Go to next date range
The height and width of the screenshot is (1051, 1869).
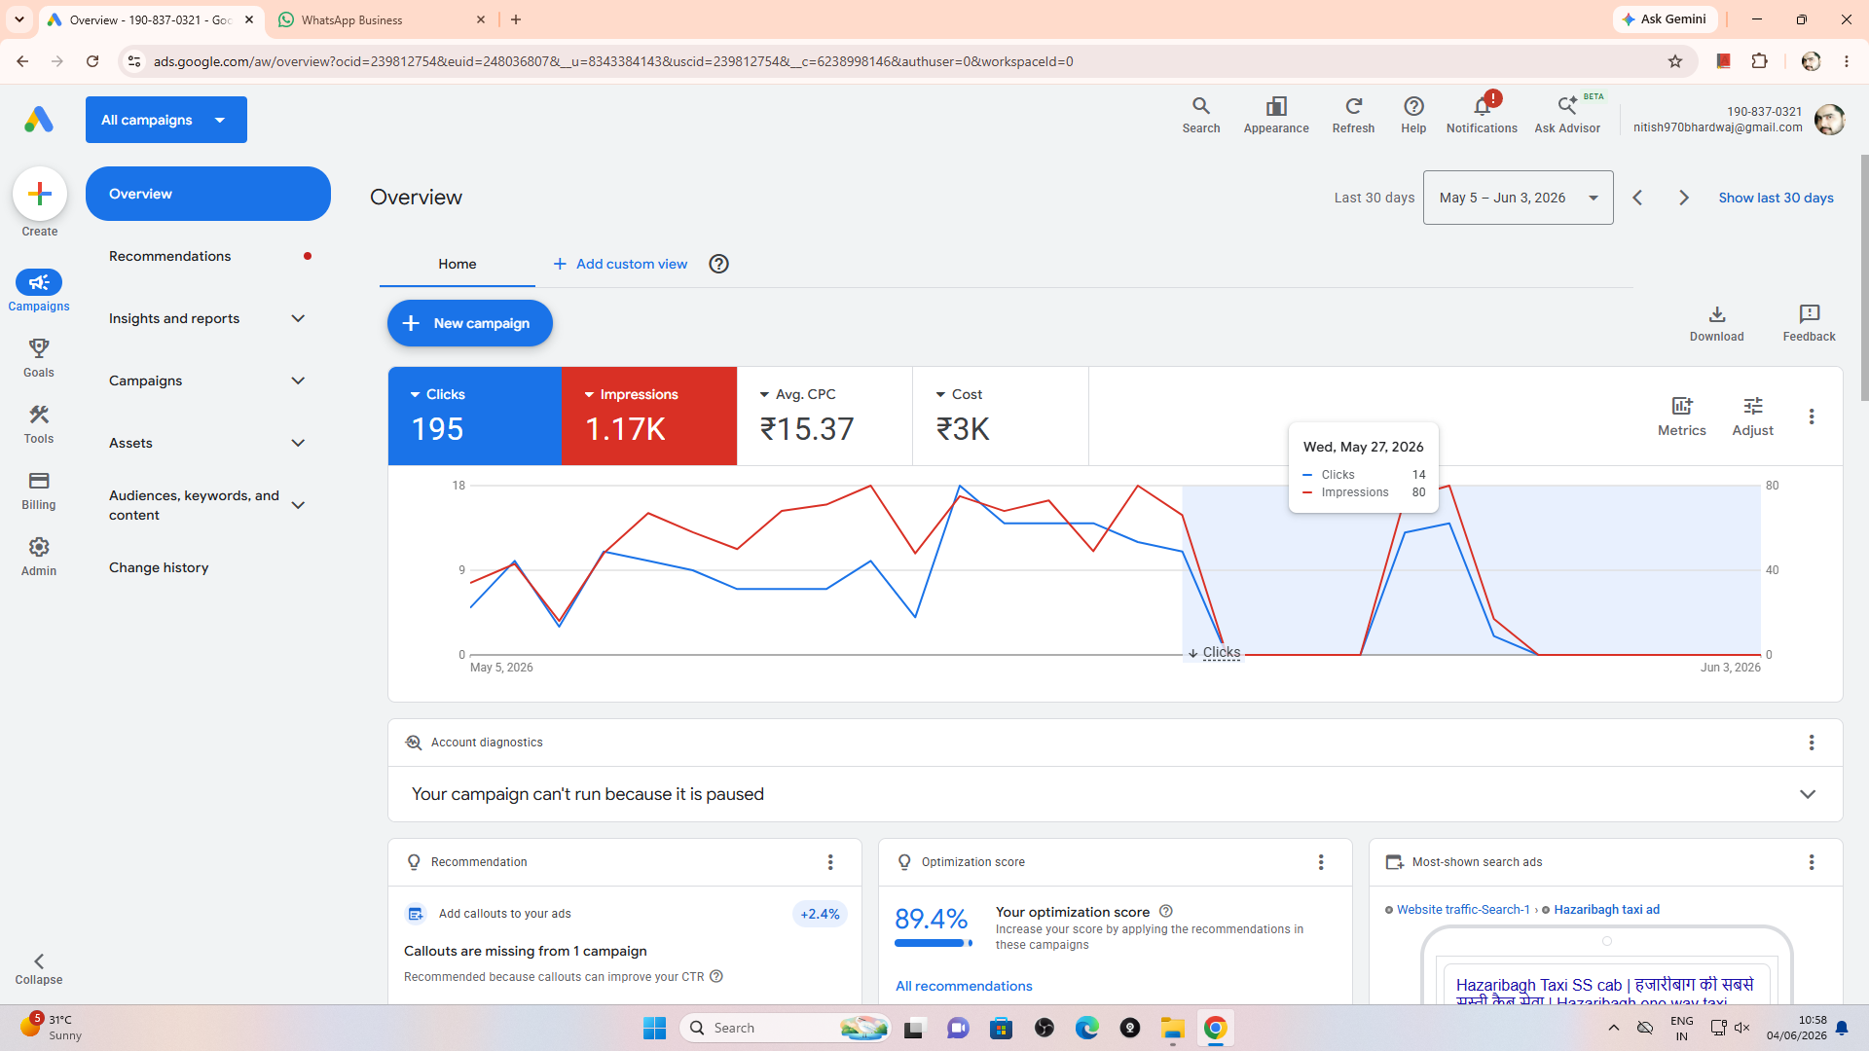1684,198
